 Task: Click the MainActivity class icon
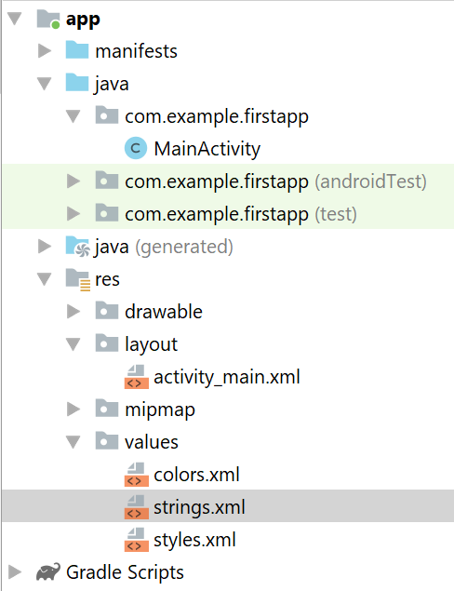pos(136,149)
